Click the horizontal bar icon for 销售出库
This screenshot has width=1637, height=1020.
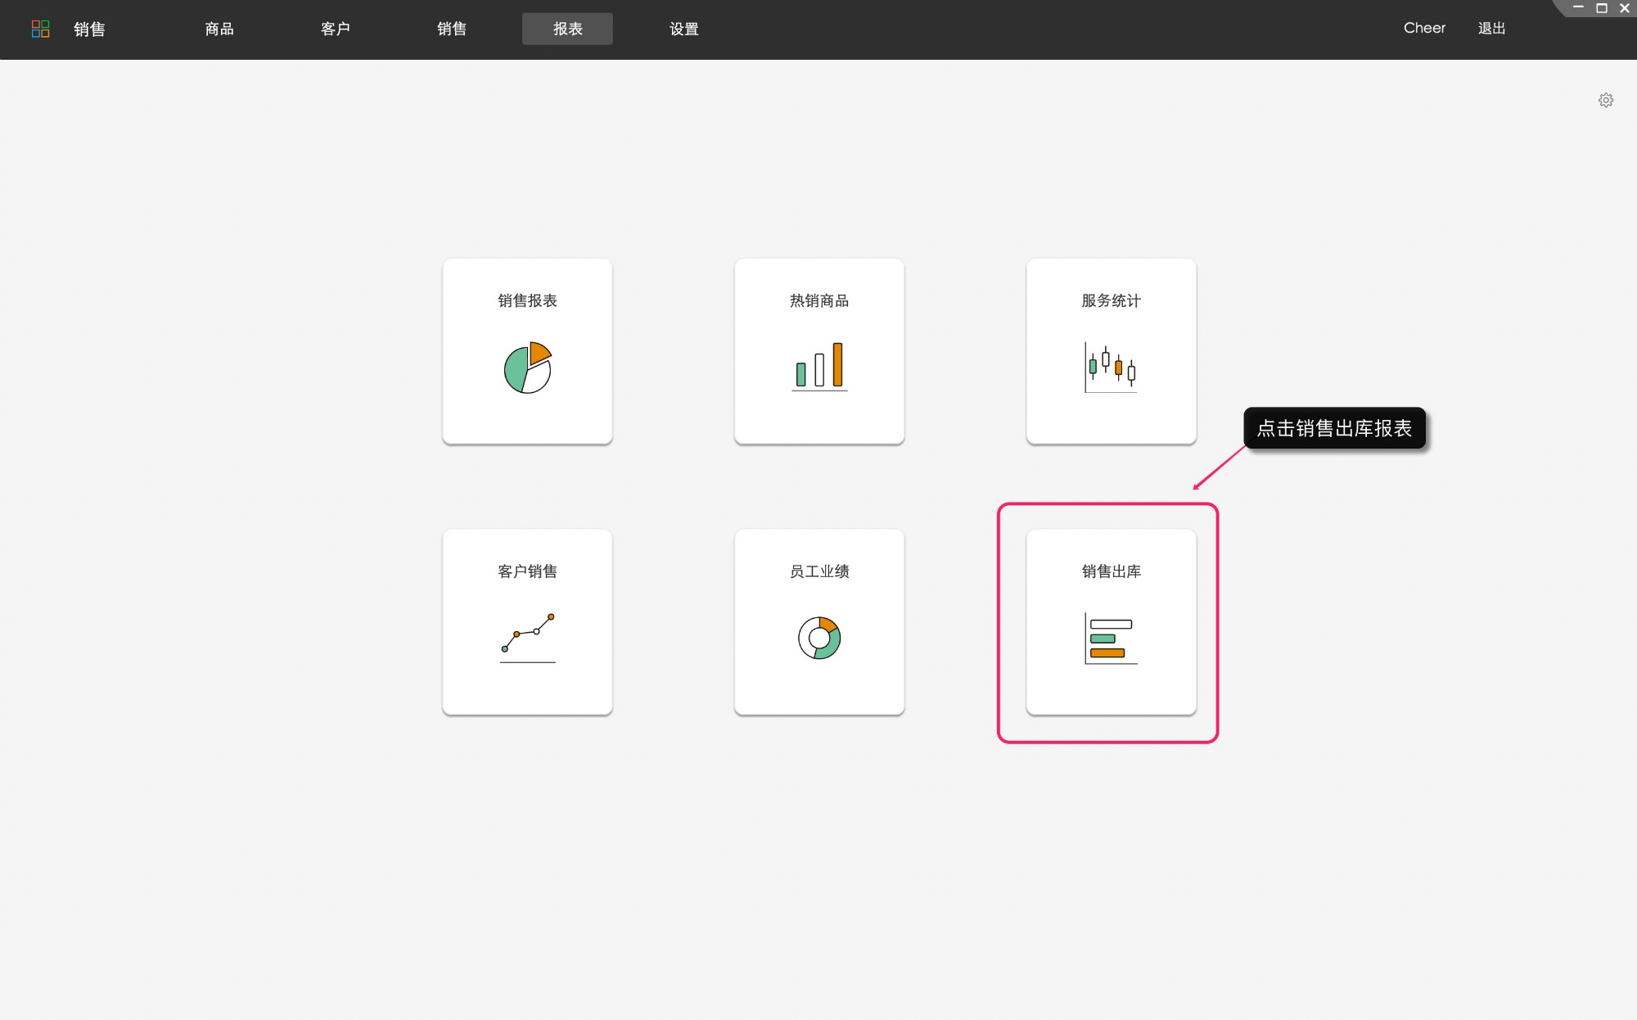pos(1111,638)
